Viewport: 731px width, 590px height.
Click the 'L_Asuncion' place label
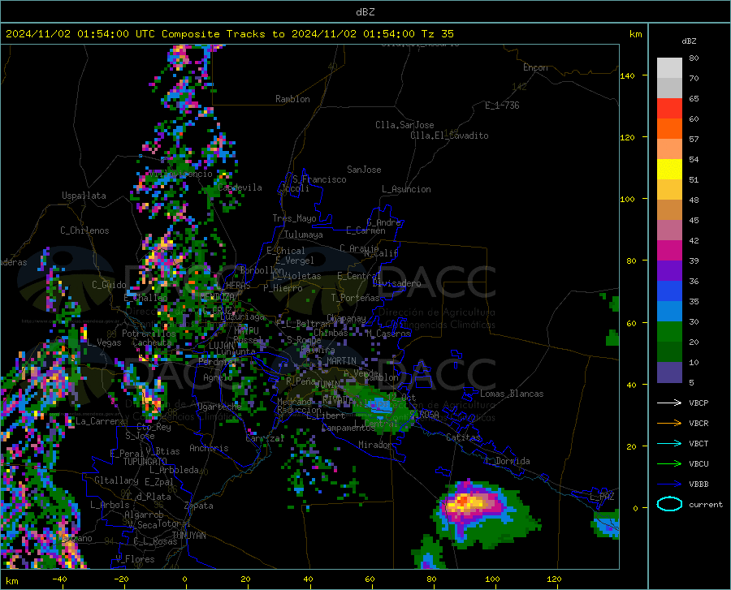(x=406, y=189)
